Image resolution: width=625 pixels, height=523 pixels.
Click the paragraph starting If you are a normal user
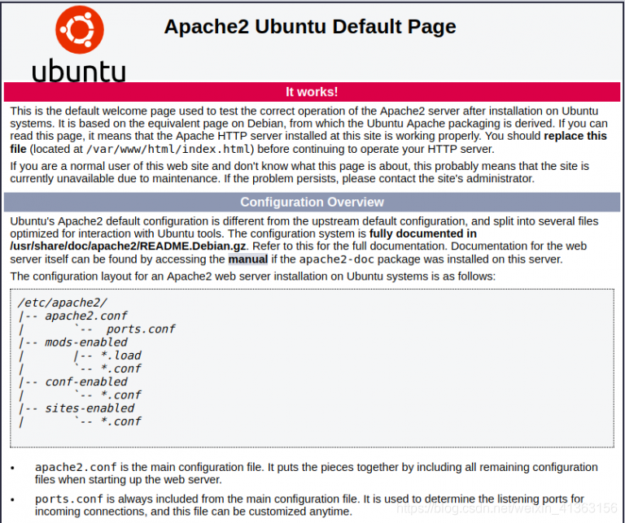tap(299, 172)
